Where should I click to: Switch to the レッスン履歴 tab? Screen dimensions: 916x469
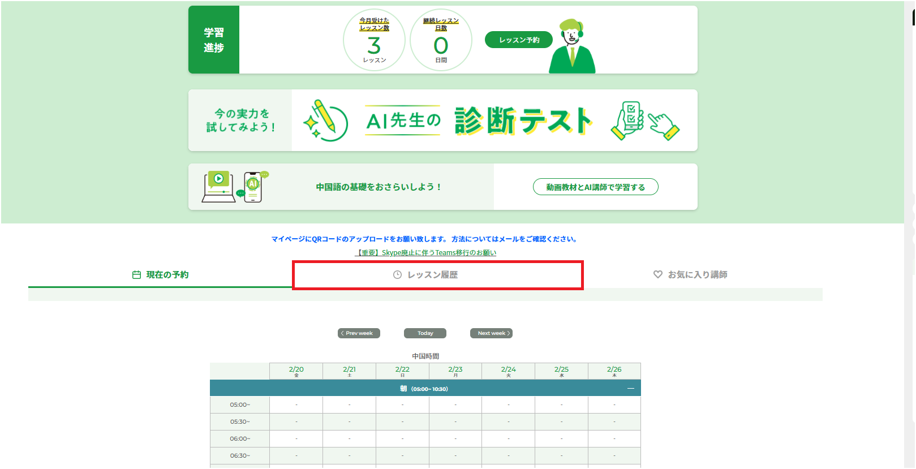437,275
